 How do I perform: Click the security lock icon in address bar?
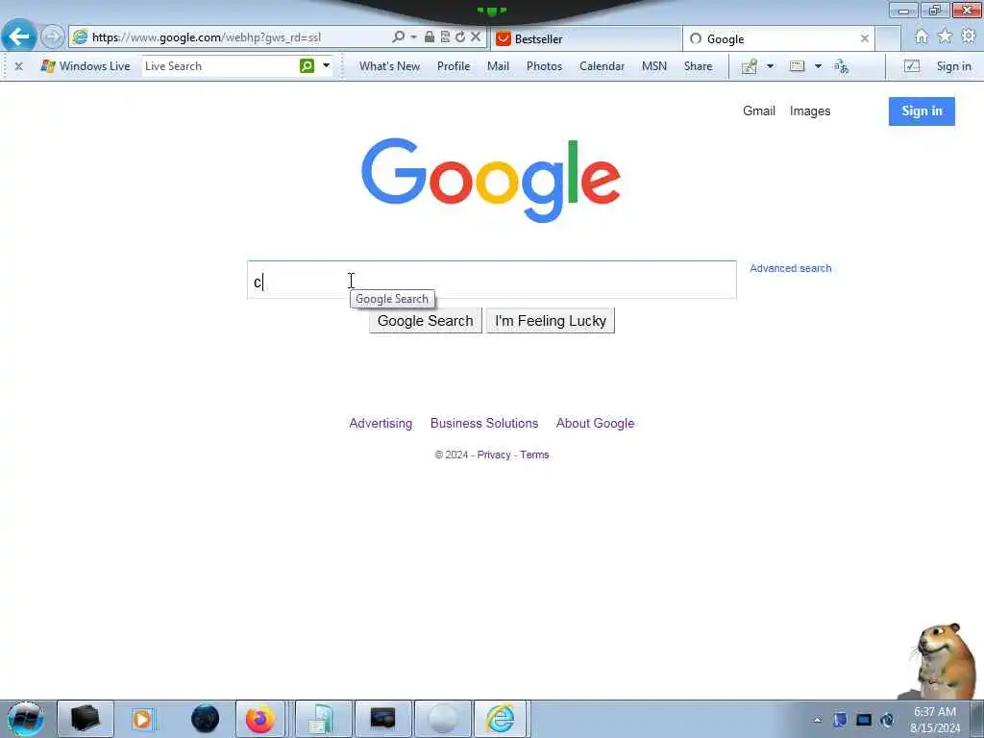(430, 37)
